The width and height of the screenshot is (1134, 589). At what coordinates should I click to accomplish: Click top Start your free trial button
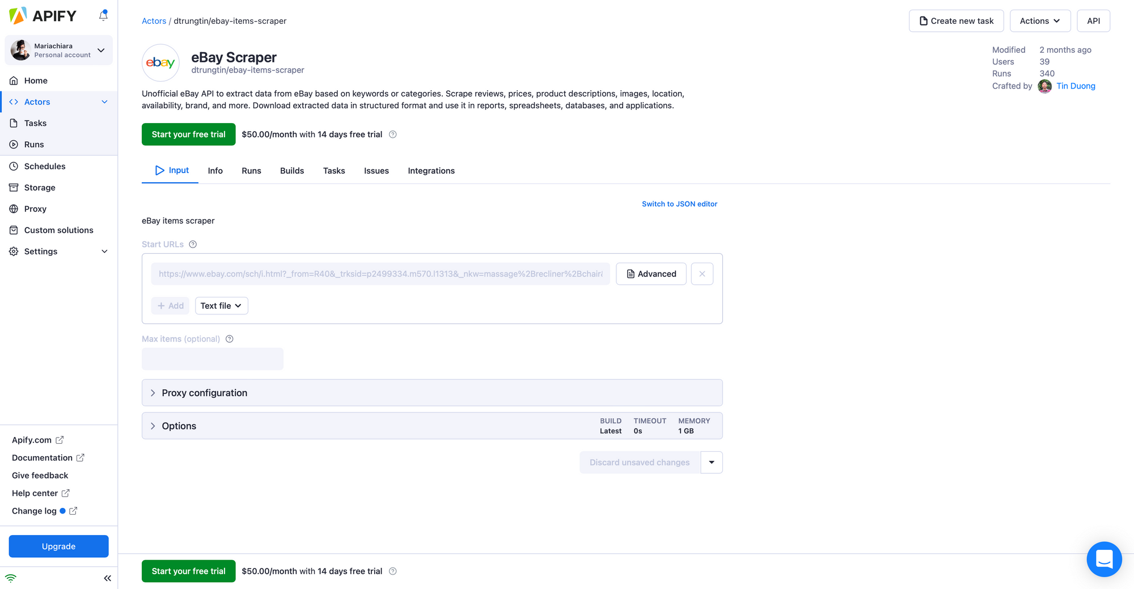[x=189, y=134]
